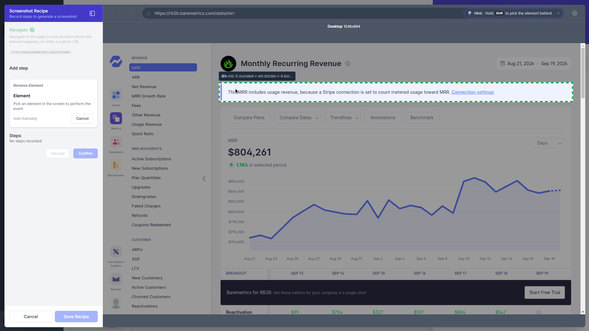
Task: Select ARR in the Revenue menu
Action: 136,77
